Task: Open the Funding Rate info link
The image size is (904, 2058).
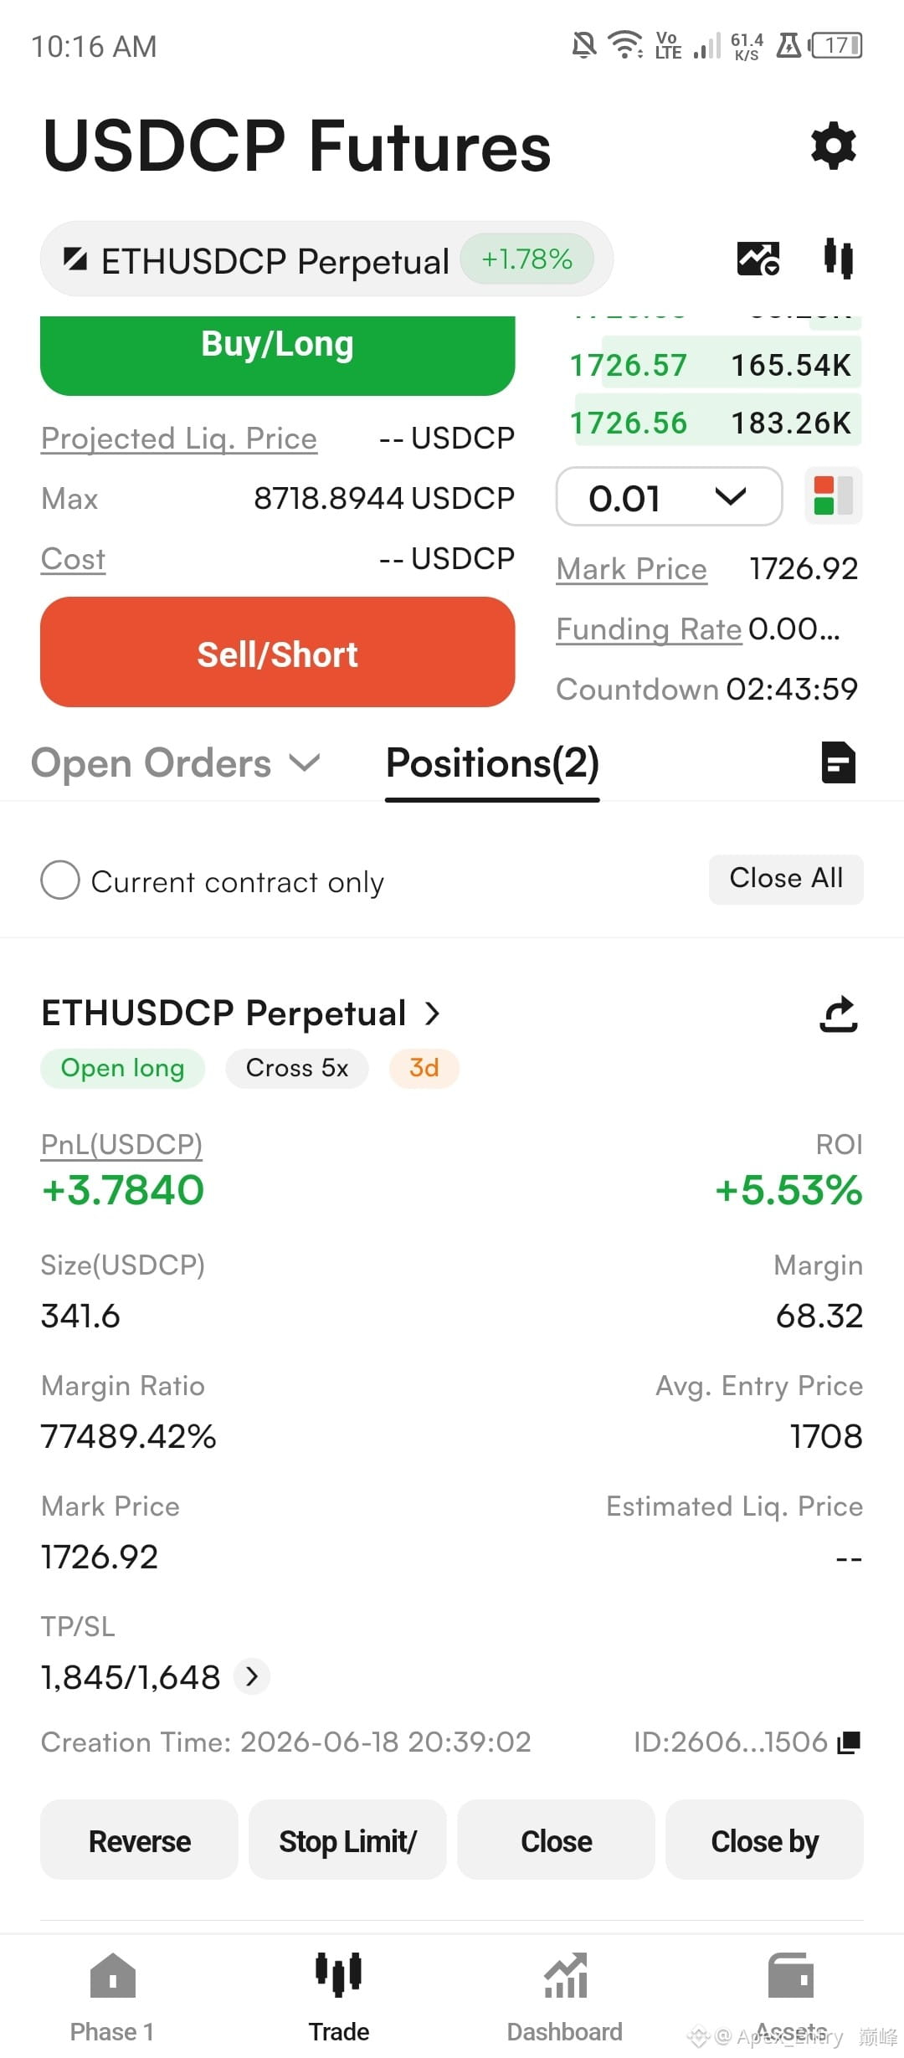Action: click(649, 629)
